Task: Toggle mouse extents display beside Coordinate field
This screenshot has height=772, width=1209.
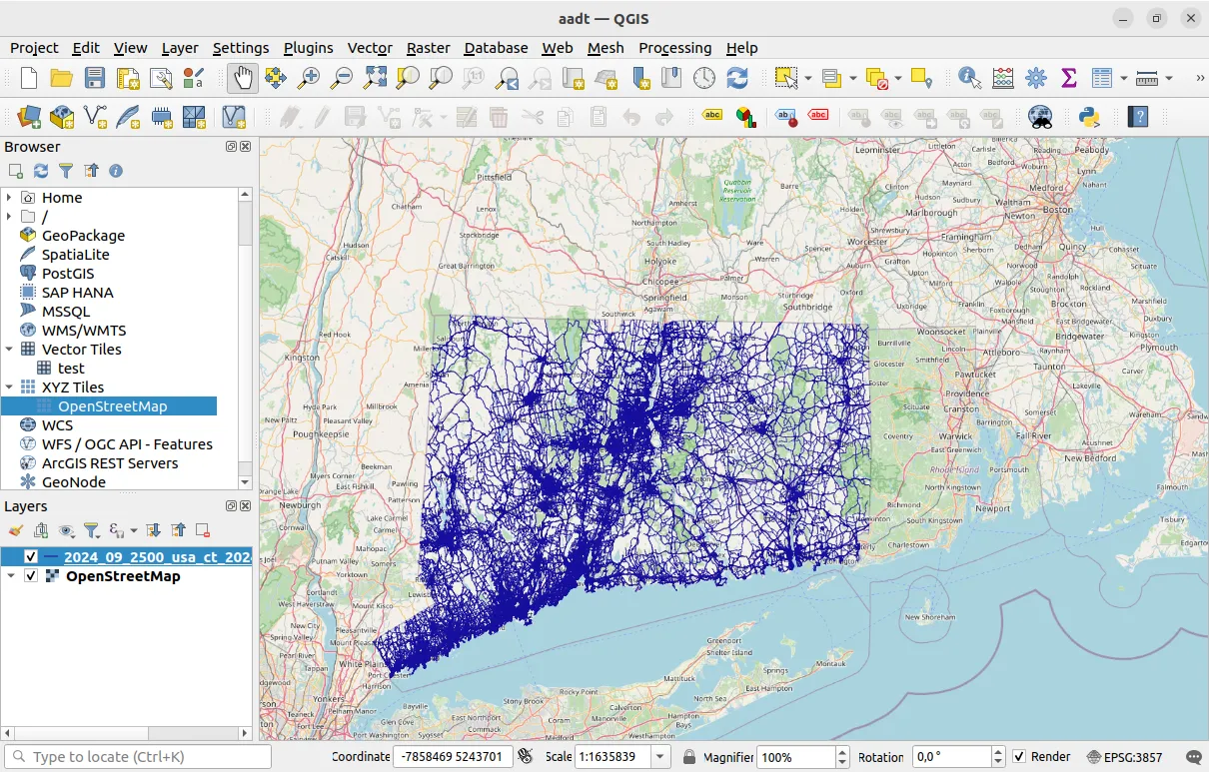Action: [x=526, y=757]
